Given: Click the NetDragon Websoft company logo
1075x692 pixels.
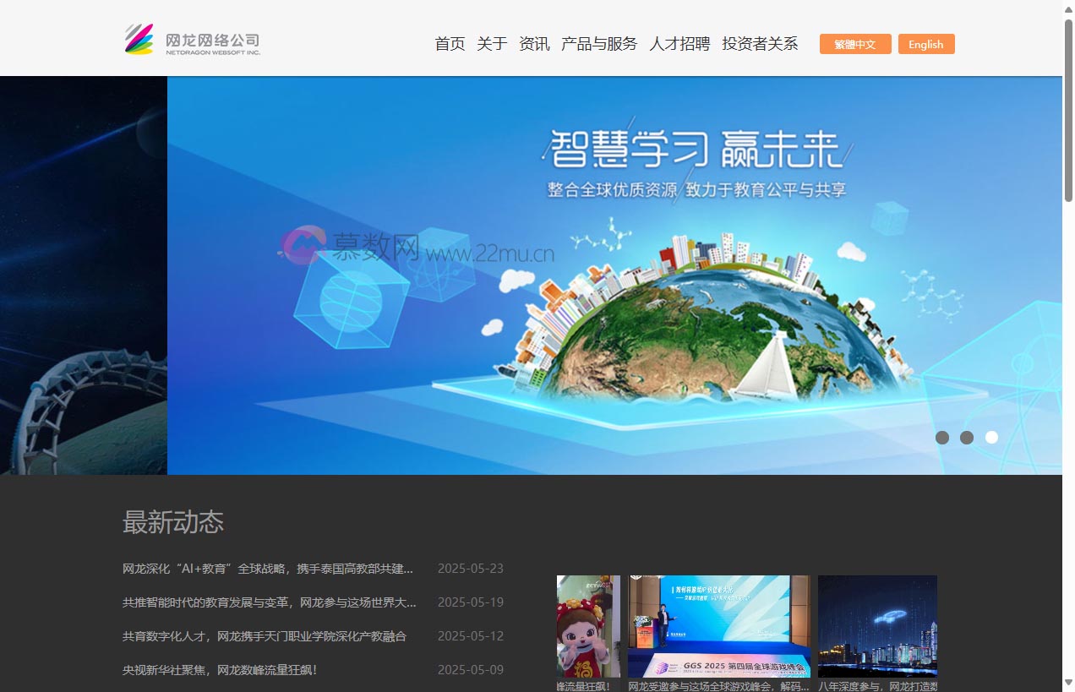Looking at the screenshot, I should point(192,40).
